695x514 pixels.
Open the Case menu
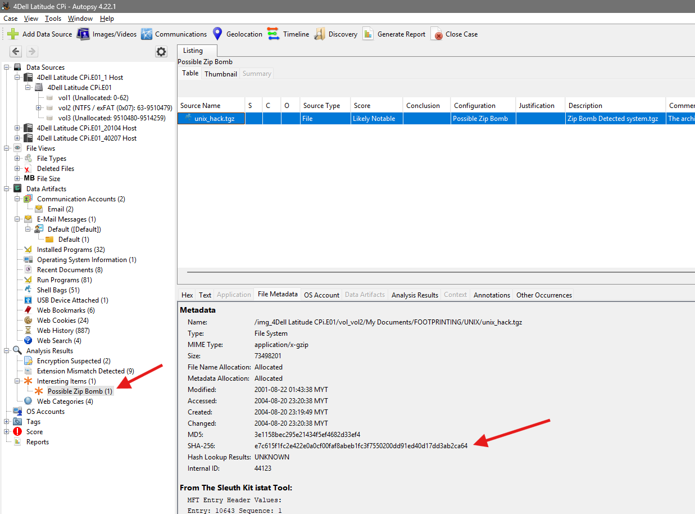[x=11, y=19]
